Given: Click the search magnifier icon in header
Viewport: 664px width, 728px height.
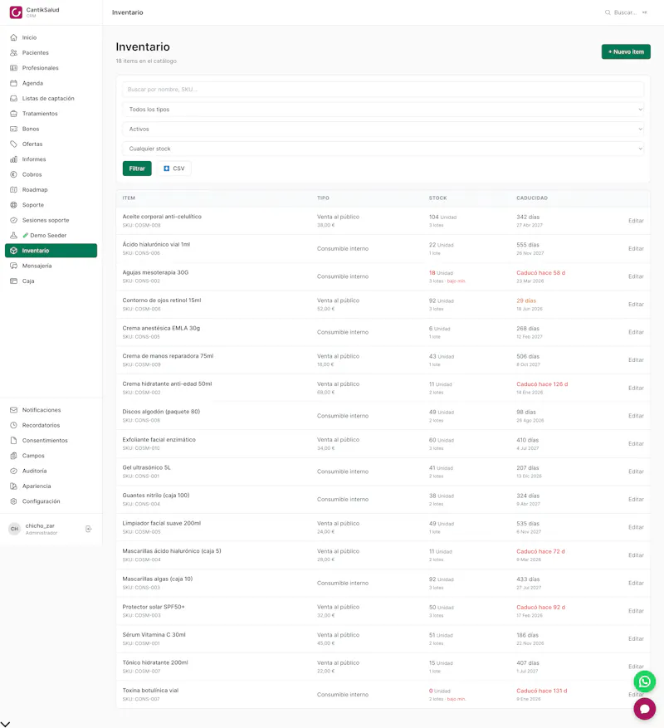Looking at the screenshot, I should click(x=608, y=12).
